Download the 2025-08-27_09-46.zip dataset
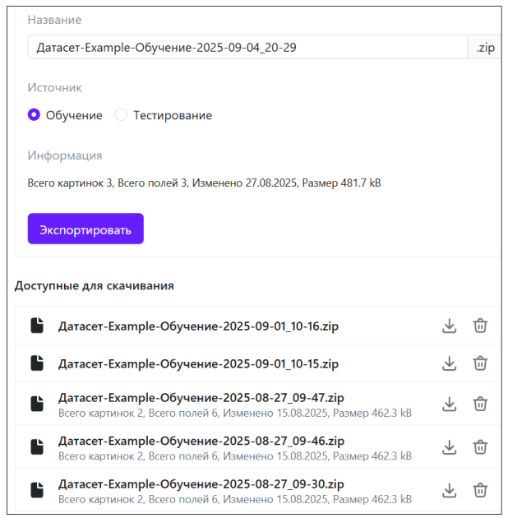This screenshot has height=518, width=508. pyautogui.click(x=449, y=446)
